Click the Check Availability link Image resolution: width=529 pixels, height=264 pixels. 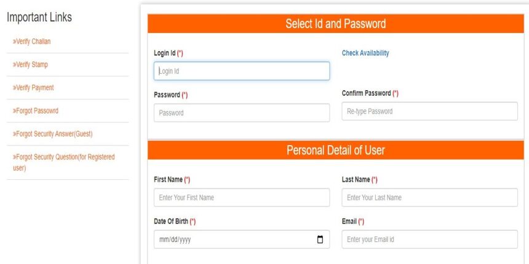point(365,53)
